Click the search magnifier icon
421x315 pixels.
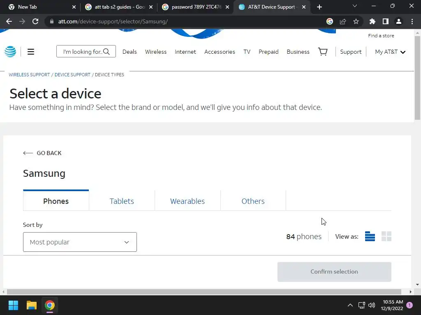tap(106, 51)
